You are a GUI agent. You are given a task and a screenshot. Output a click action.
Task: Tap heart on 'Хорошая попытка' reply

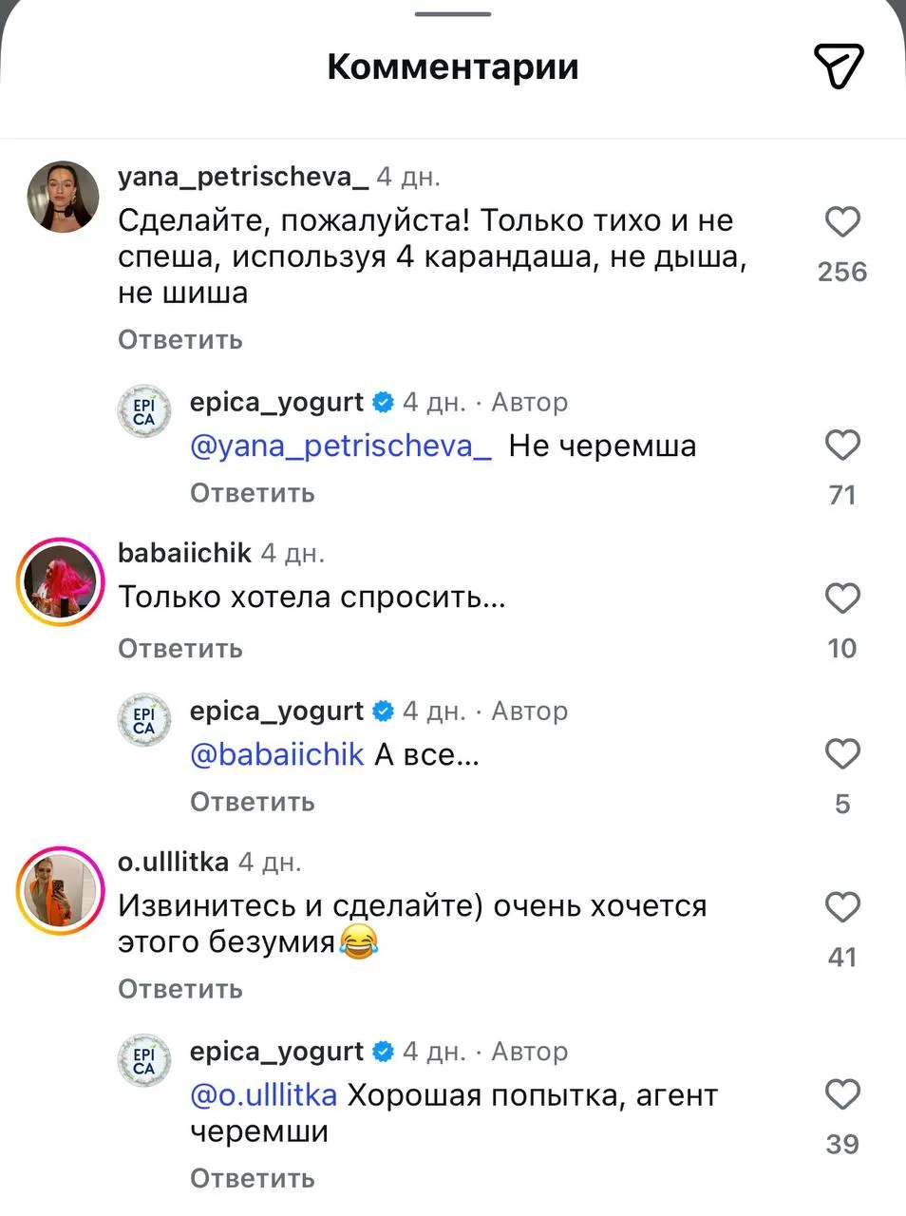pyautogui.click(x=842, y=1094)
